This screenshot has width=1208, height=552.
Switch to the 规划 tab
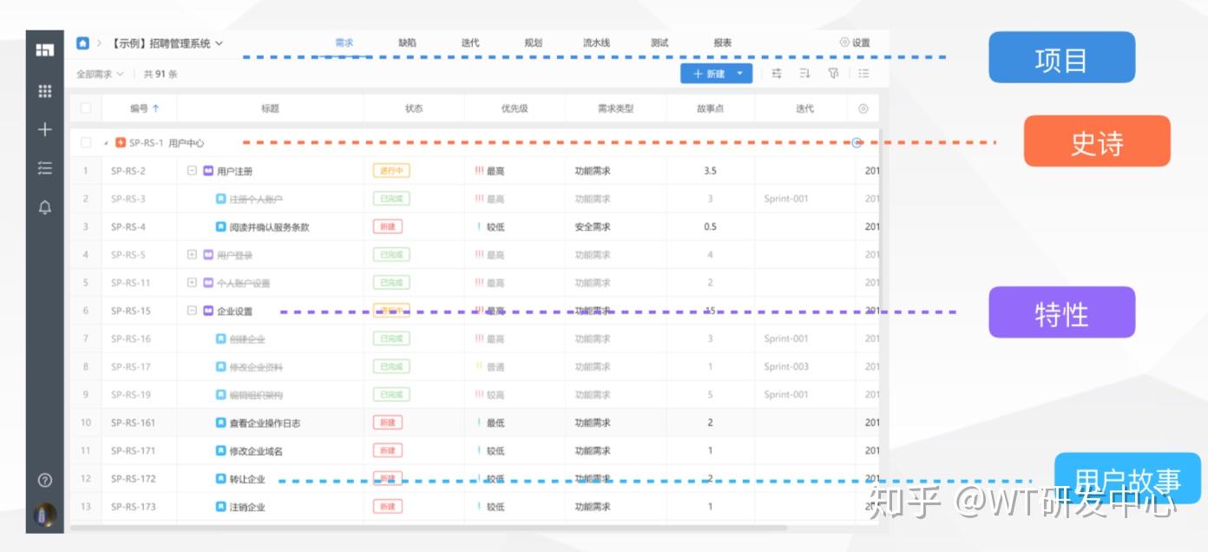tap(533, 43)
